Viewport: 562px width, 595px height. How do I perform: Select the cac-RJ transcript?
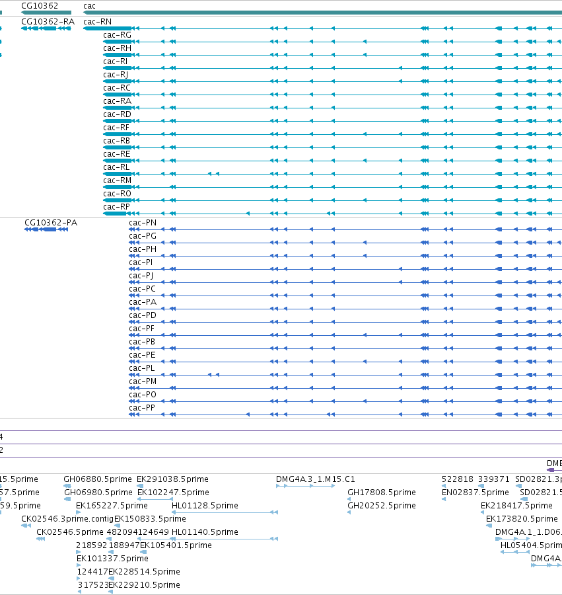(x=116, y=75)
